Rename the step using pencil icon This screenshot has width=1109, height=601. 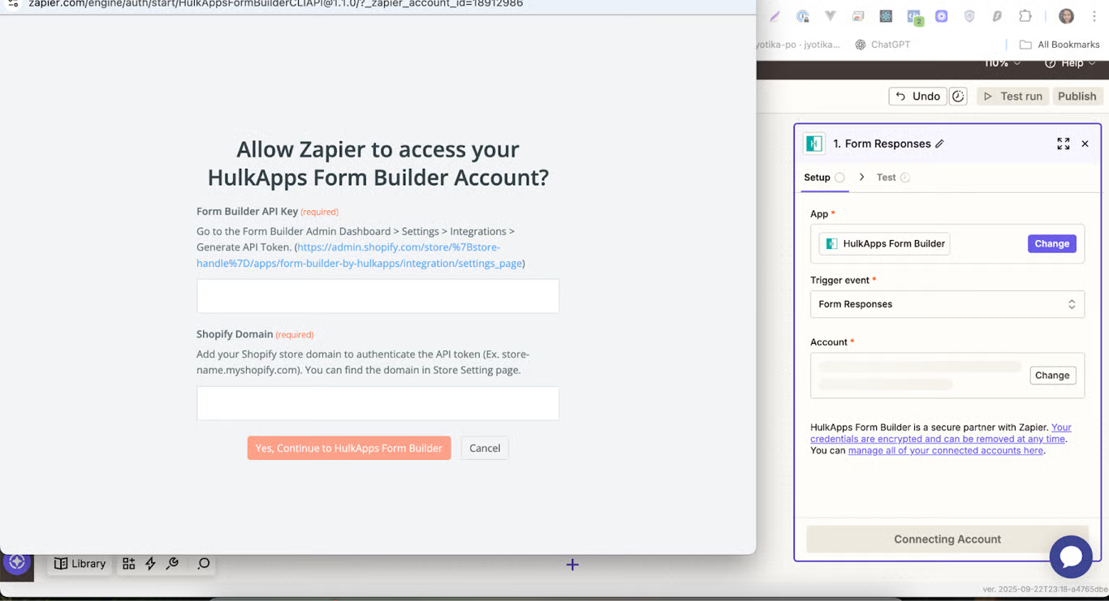(x=939, y=144)
